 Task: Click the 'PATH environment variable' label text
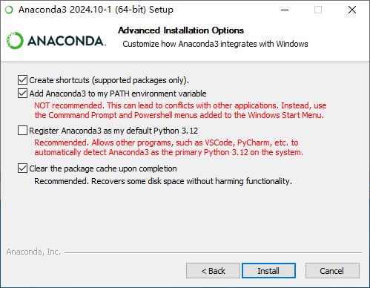tap(158, 94)
